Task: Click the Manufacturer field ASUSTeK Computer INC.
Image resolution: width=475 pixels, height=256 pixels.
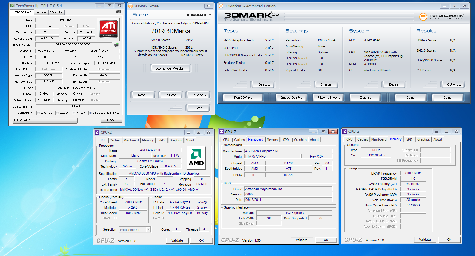Action: coord(288,151)
